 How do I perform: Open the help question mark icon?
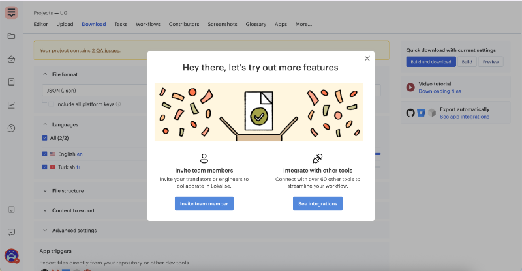click(11, 128)
